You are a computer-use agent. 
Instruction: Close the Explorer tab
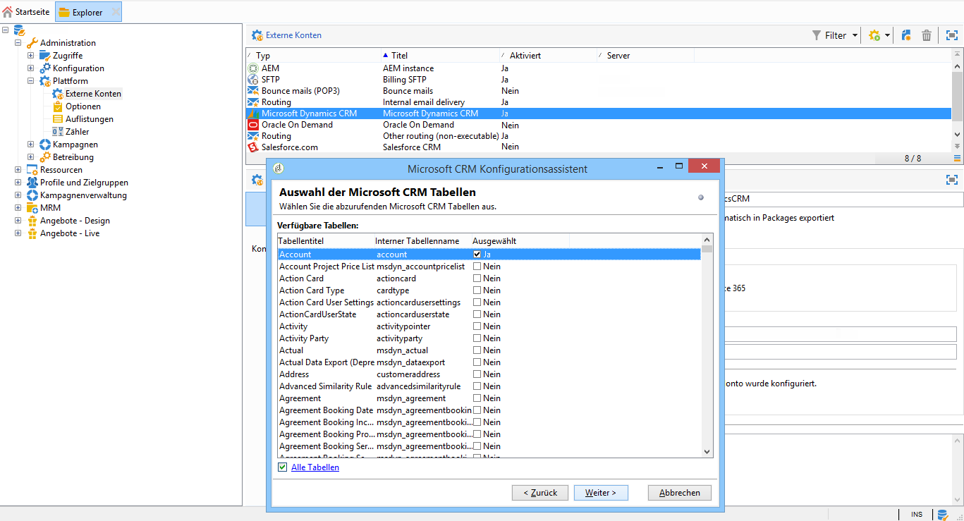tap(115, 12)
